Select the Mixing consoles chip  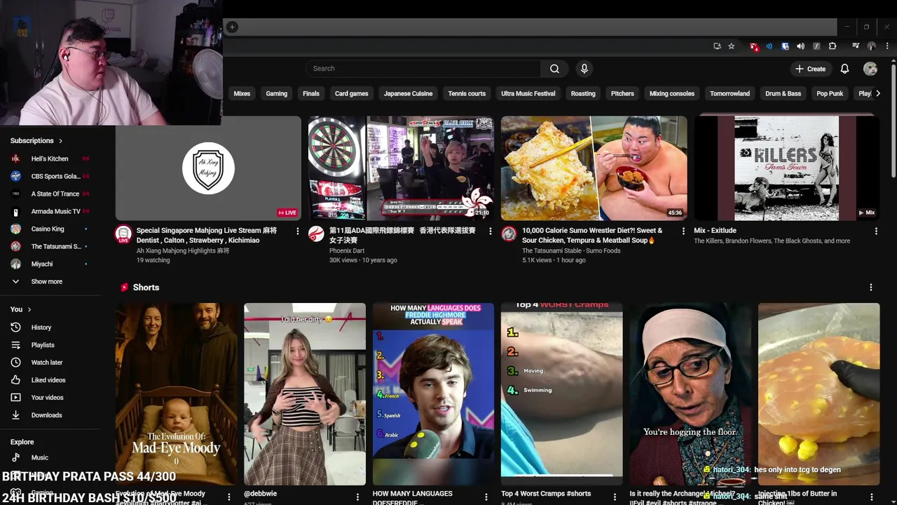pyautogui.click(x=672, y=93)
